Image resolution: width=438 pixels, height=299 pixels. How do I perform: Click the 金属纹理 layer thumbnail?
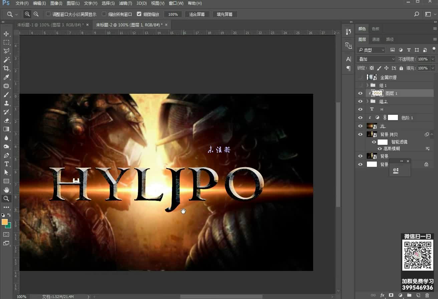click(x=372, y=77)
